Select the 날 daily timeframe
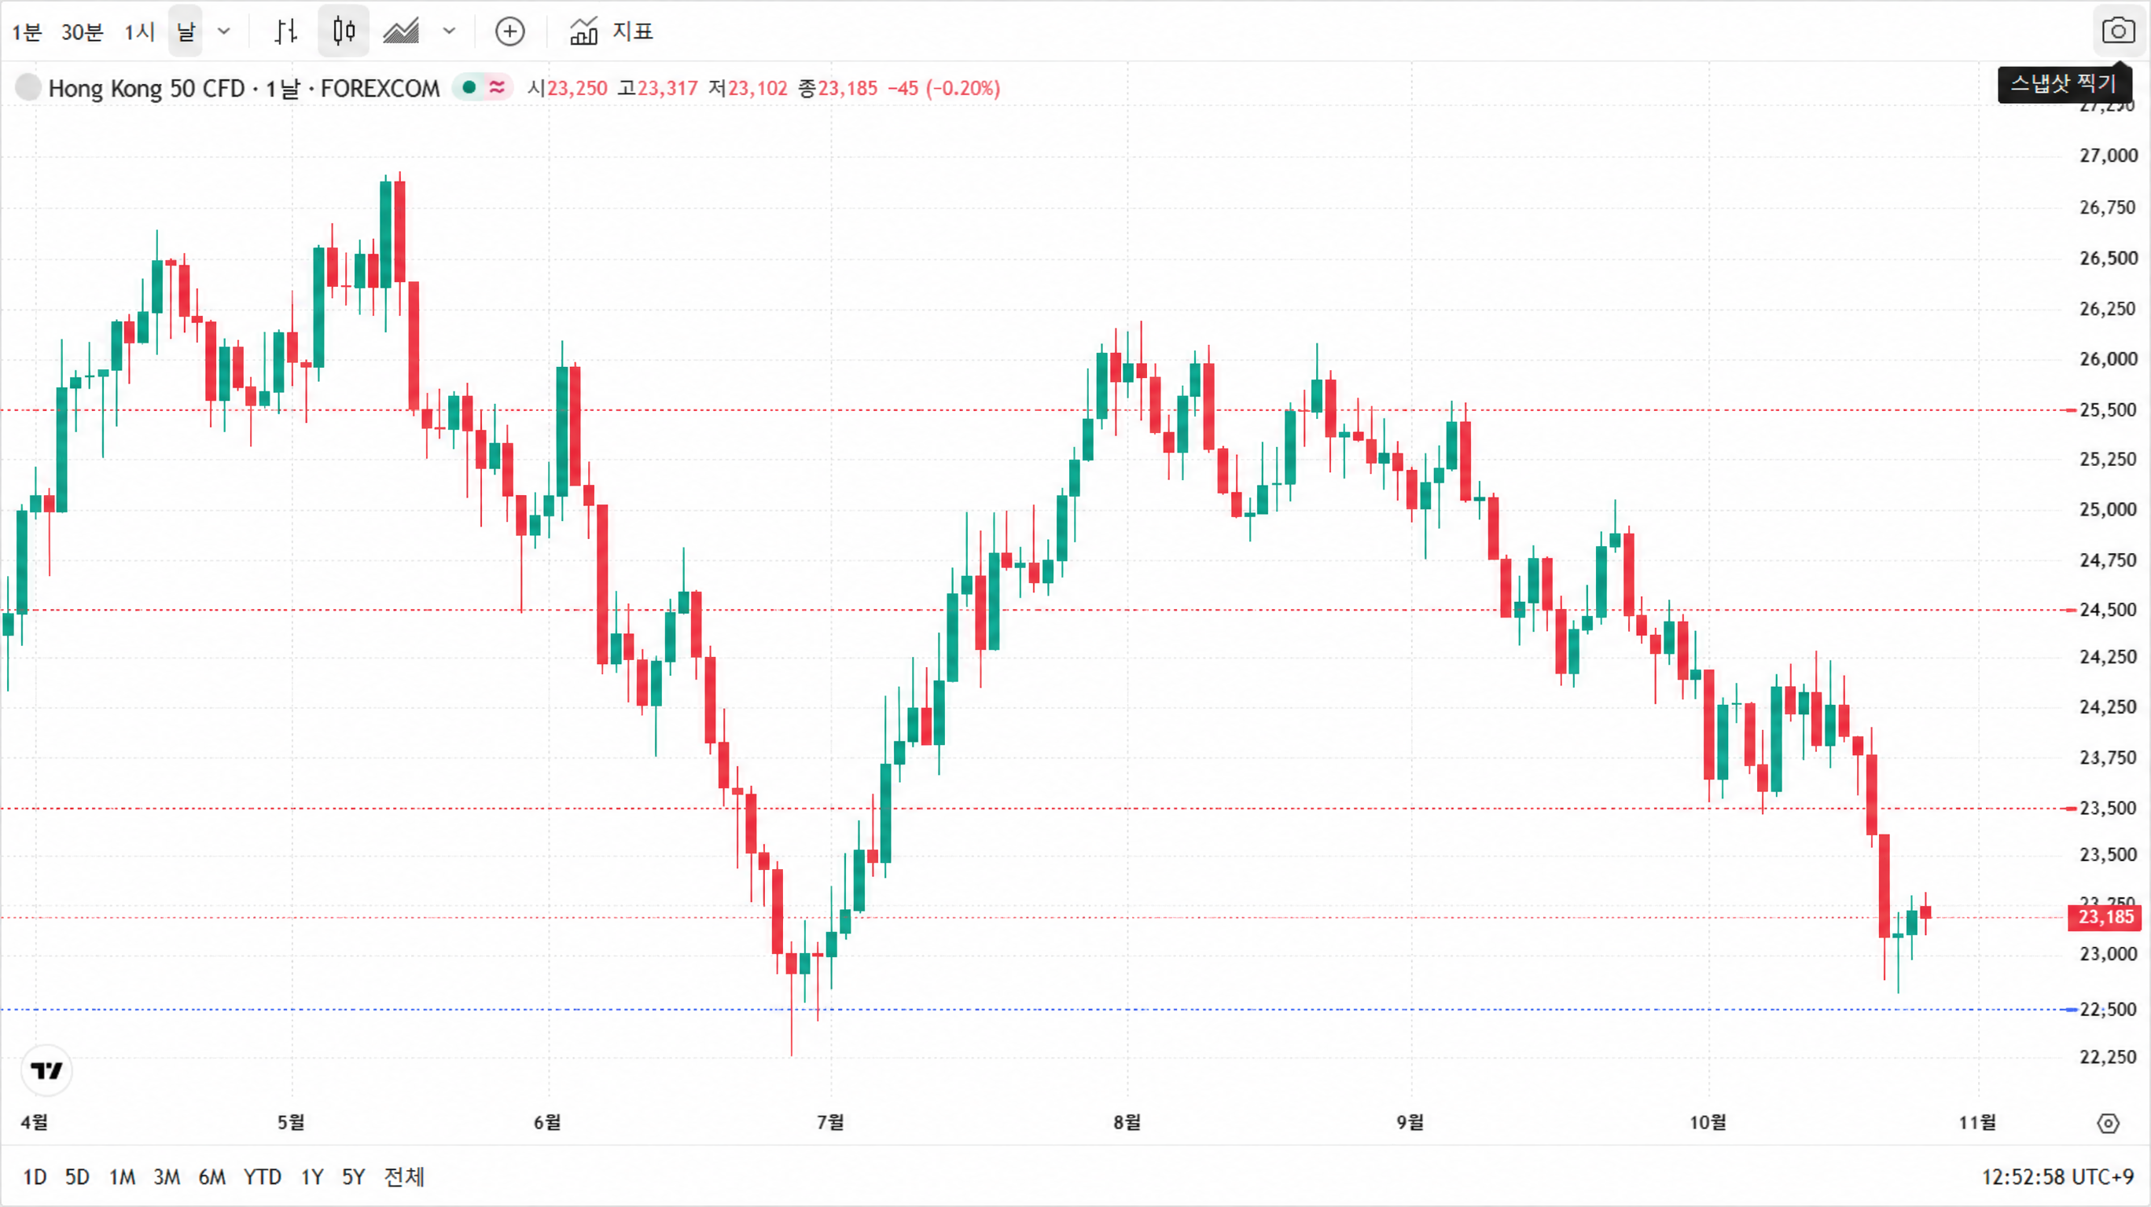 tap(186, 31)
